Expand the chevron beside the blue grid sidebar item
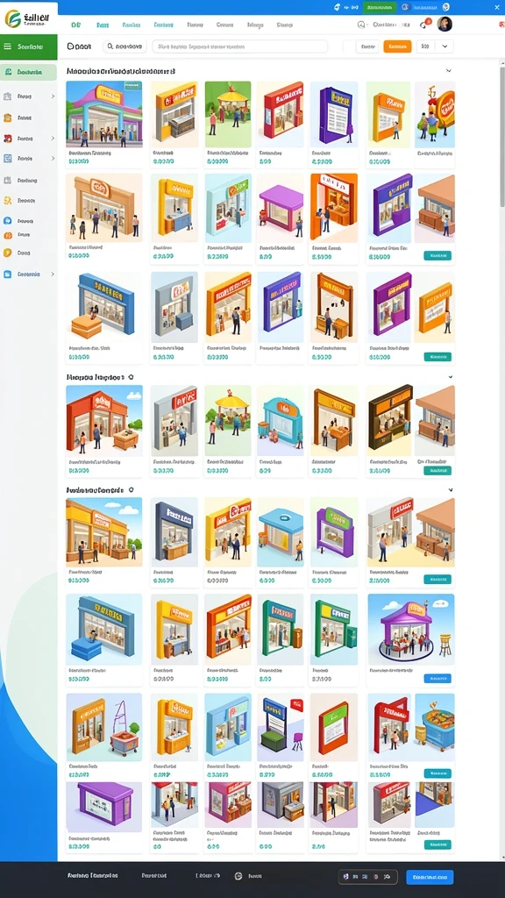This screenshot has height=898, width=505. (x=53, y=159)
